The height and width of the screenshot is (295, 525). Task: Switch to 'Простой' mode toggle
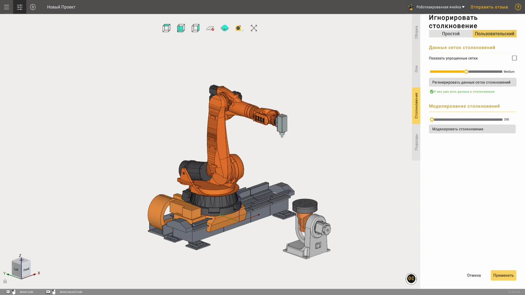pos(450,34)
